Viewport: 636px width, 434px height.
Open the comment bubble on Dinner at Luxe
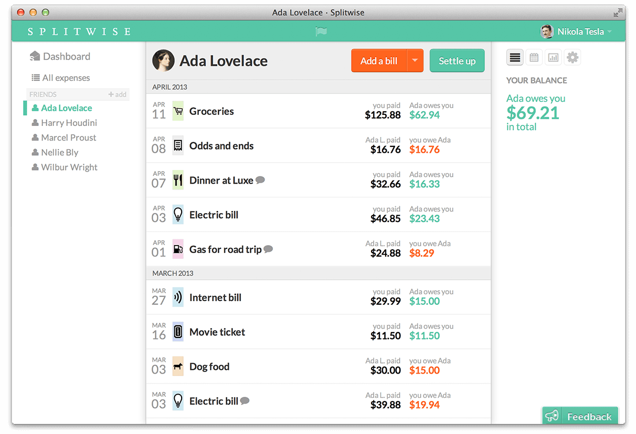(260, 180)
